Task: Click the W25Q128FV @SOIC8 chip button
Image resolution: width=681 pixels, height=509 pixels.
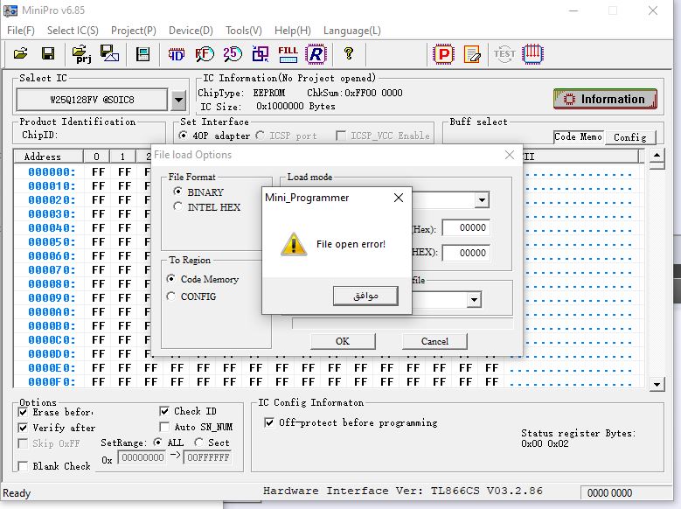Action: pyautogui.click(x=92, y=100)
